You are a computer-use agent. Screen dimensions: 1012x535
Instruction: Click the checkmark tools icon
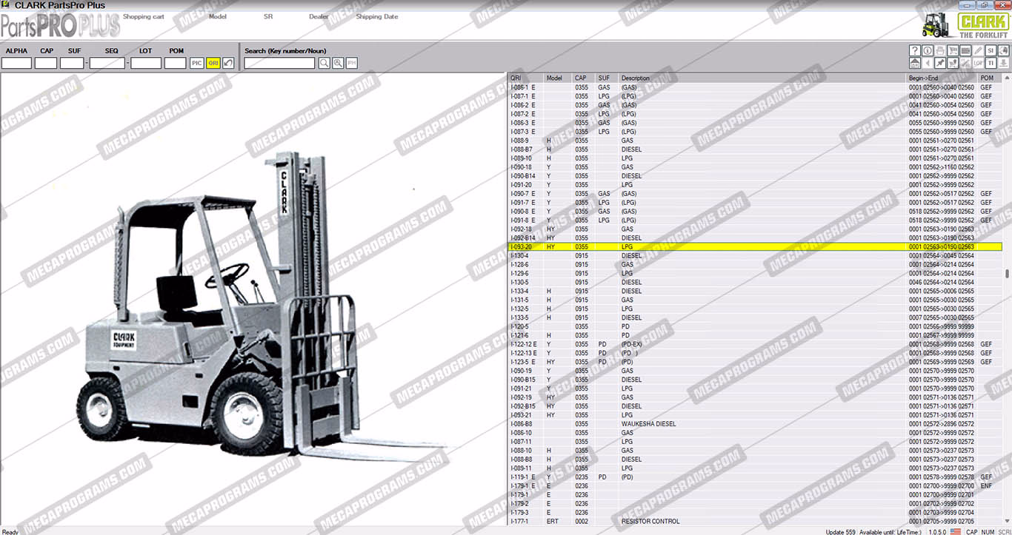pos(965,63)
